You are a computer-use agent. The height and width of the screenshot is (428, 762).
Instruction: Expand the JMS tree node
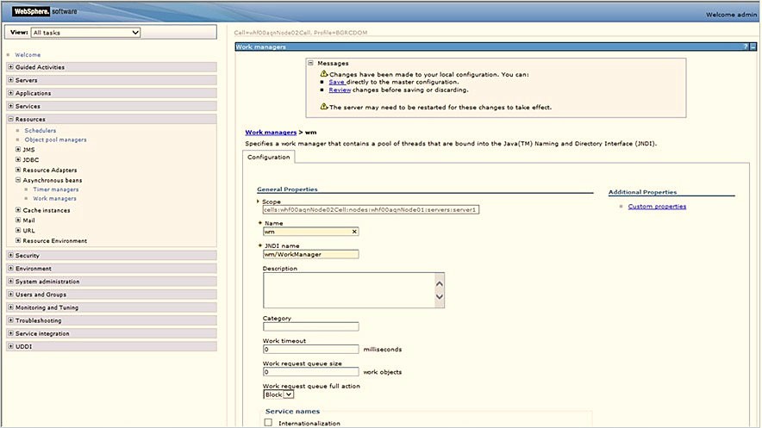coord(18,150)
